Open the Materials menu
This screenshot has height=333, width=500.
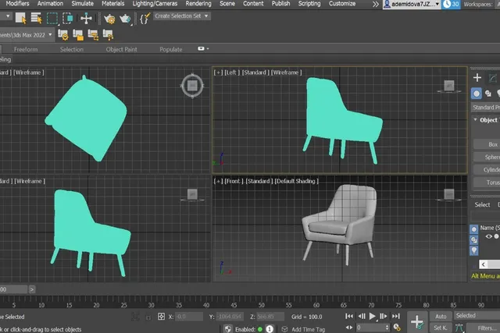(x=112, y=3)
